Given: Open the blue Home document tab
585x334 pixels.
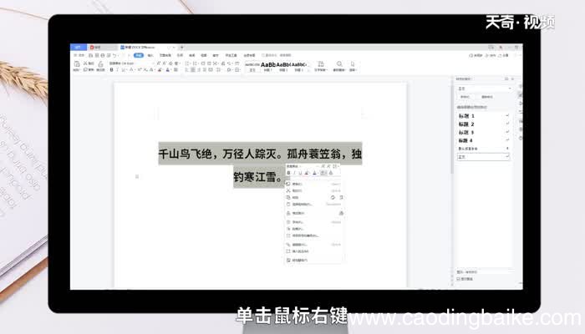Looking at the screenshot, I should click(79, 48).
